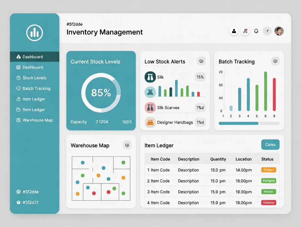The image size is (301, 227).
Task: Open Stock Levels in the sidebar
Action: click(34, 78)
